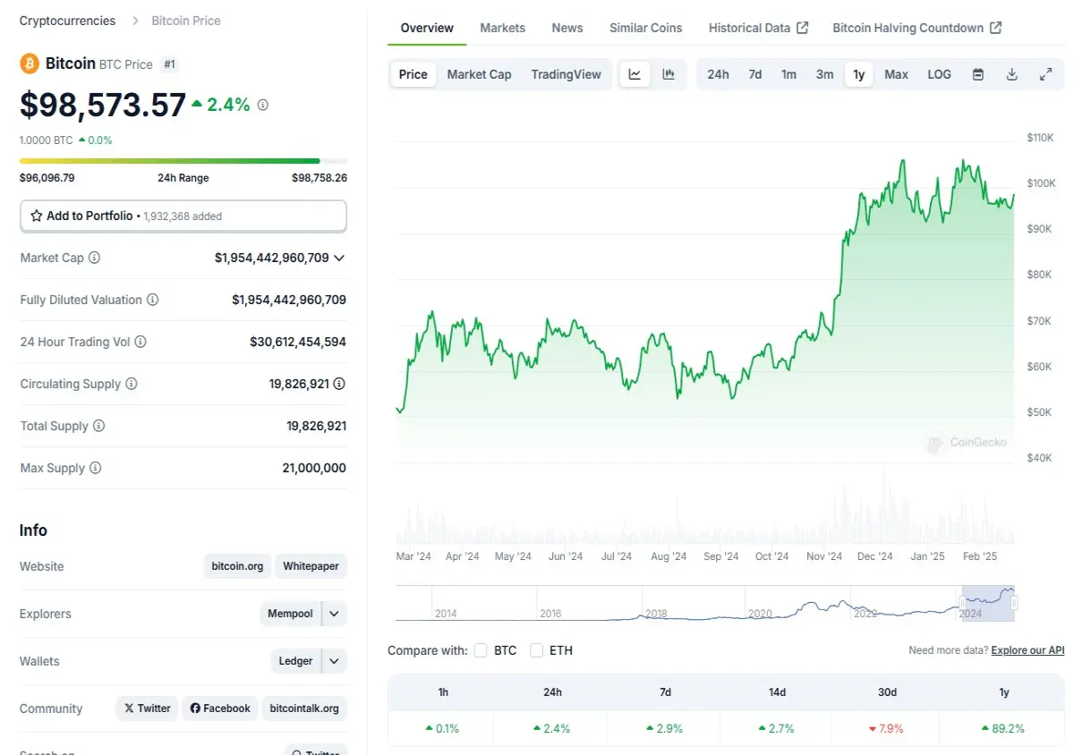Open bitcoin.org website link

coord(237,566)
